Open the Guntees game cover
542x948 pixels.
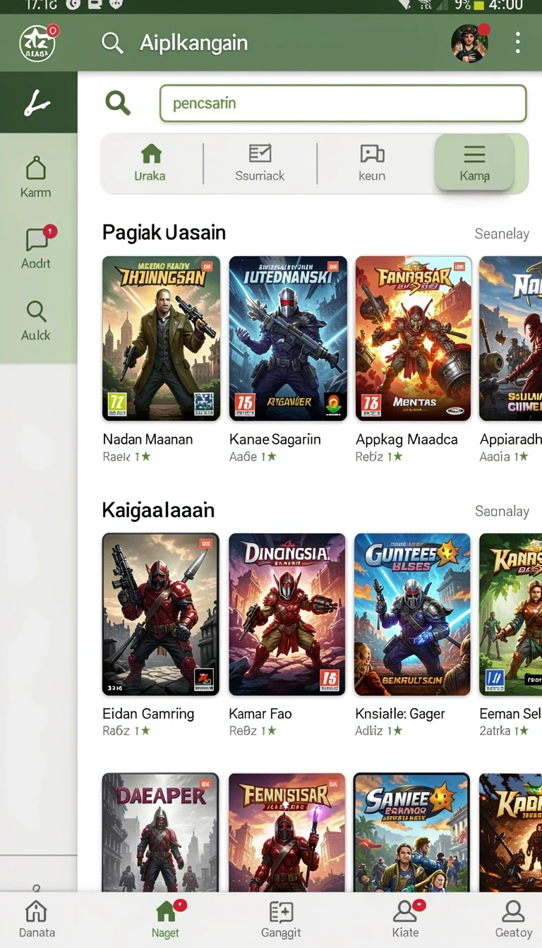click(412, 614)
